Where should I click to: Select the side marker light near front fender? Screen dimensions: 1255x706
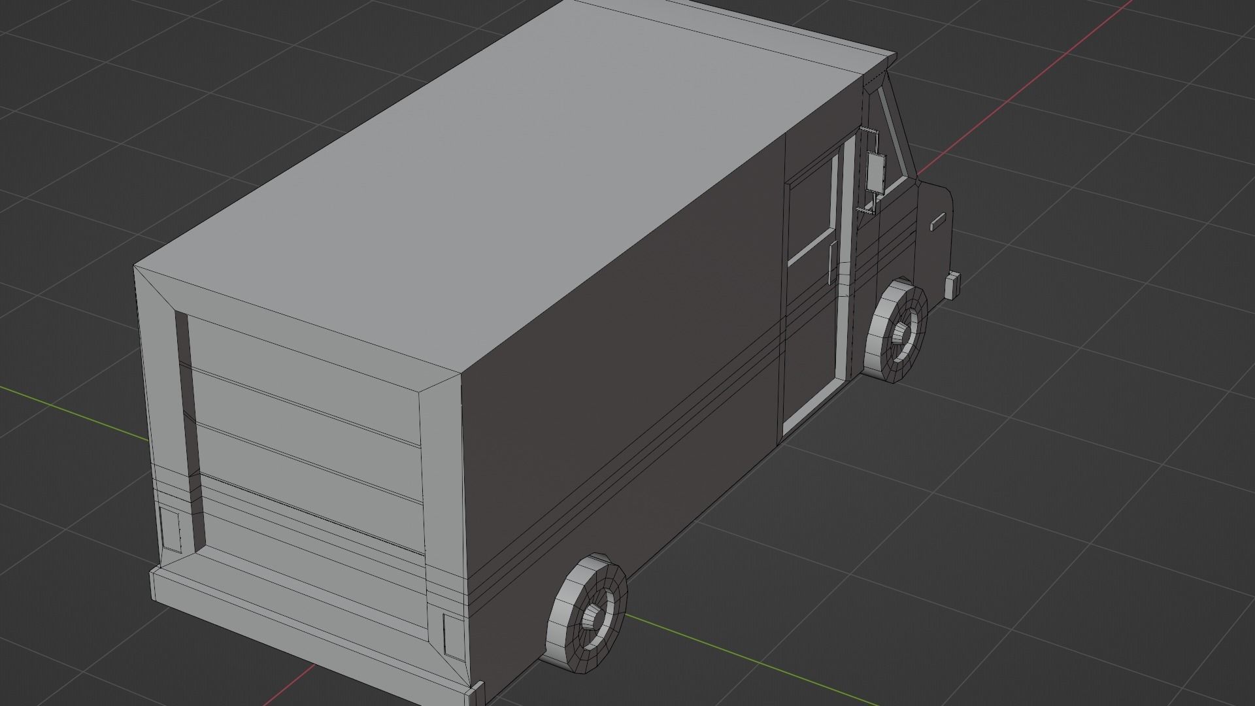point(937,222)
